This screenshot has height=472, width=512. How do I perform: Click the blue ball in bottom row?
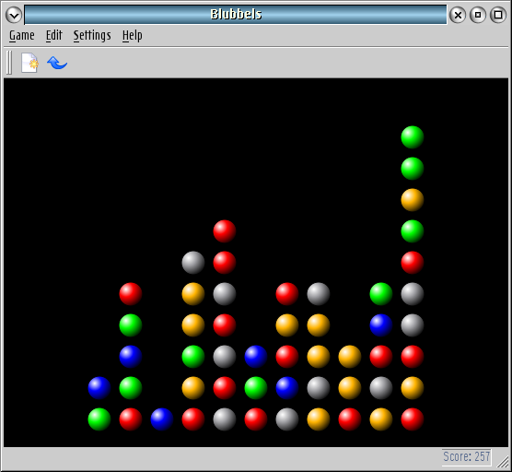pyautogui.click(x=162, y=419)
